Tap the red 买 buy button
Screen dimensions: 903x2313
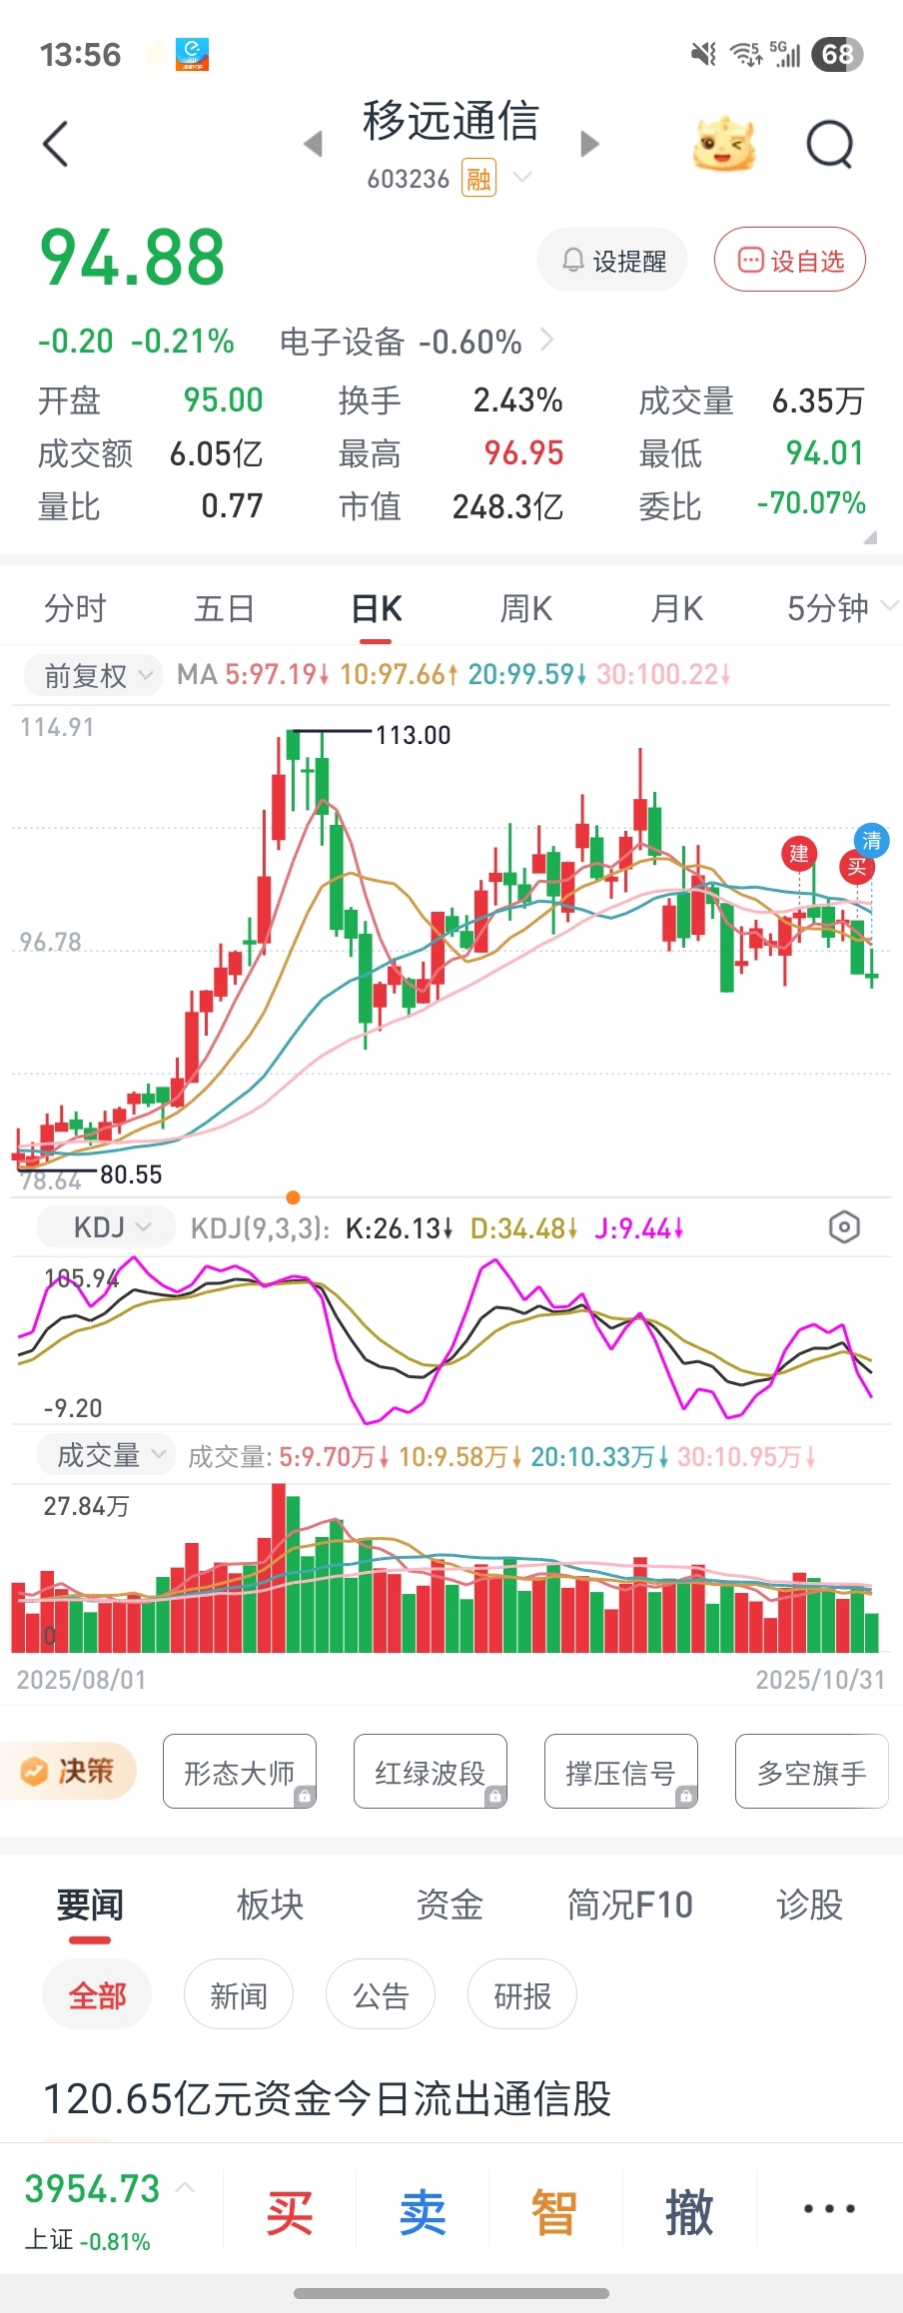click(x=290, y=2213)
